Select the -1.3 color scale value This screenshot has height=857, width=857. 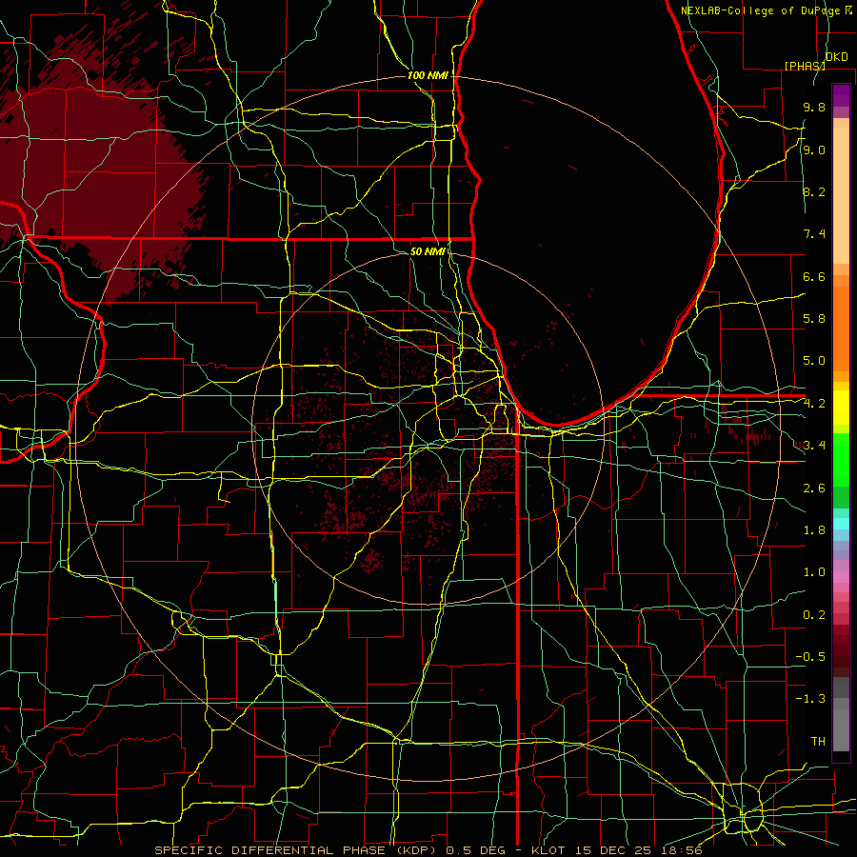(x=810, y=699)
